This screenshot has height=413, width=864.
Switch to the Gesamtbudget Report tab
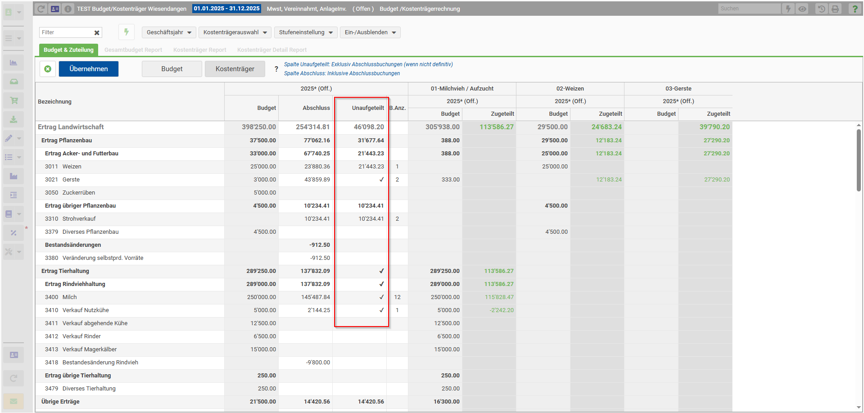tap(133, 50)
